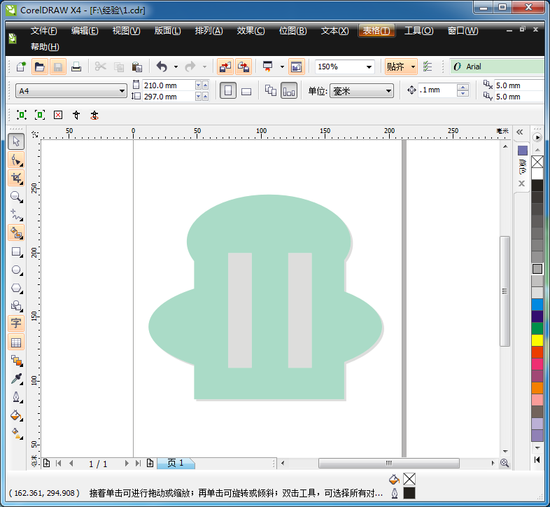Click the 贴齐 snap button
Screen dimensions: 550x507
pos(396,67)
